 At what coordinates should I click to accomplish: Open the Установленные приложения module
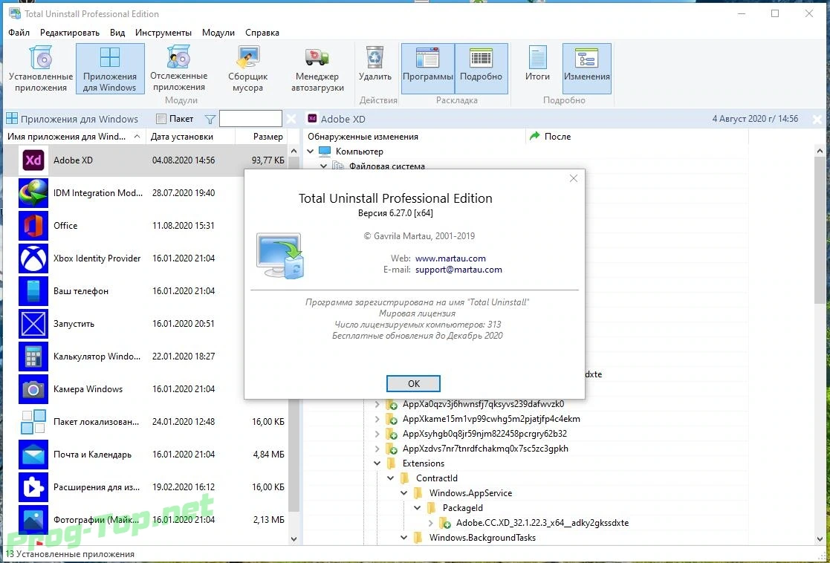[x=41, y=69]
